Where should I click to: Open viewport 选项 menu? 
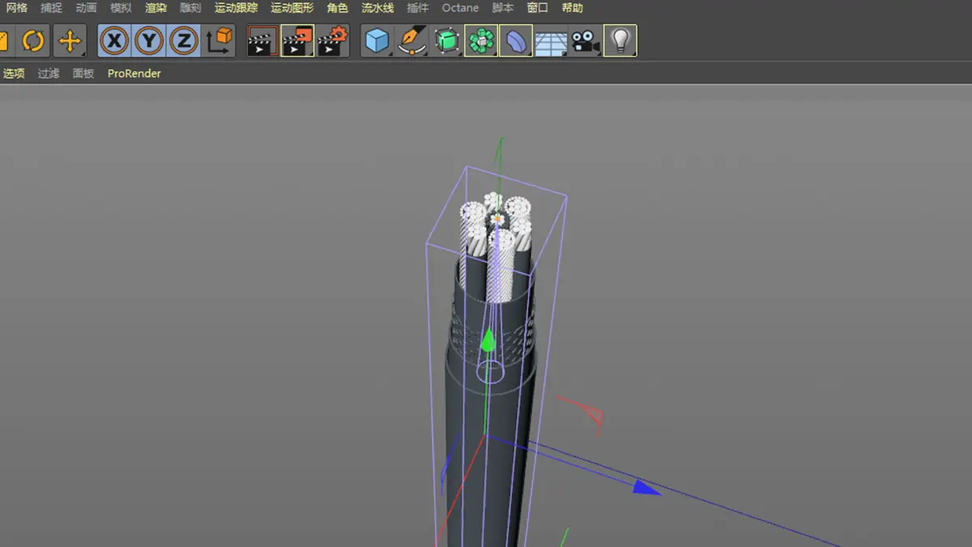click(14, 74)
